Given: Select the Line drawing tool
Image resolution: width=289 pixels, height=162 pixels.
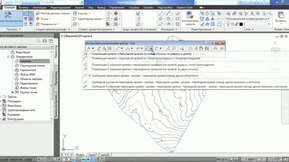Looking at the screenshot, I should [161, 13].
